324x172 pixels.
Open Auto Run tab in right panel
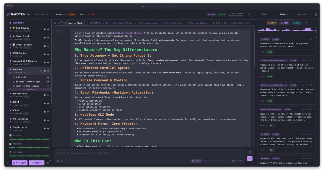coord(302,15)
